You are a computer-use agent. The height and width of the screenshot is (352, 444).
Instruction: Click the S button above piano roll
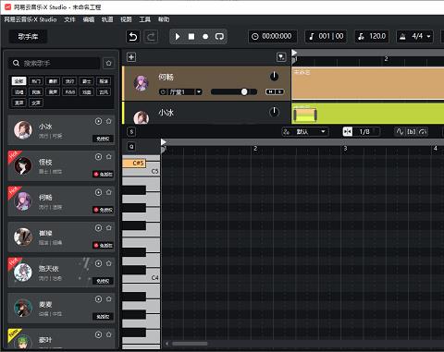131,132
